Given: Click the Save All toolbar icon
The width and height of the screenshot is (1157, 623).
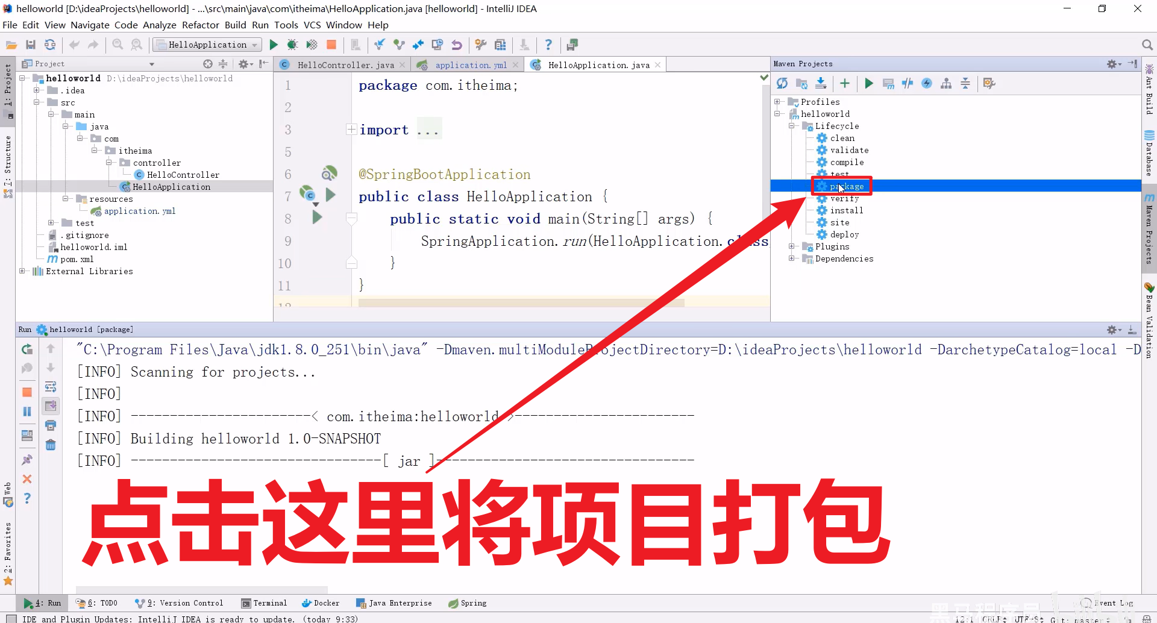Looking at the screenshot, I should coord(31,45).
